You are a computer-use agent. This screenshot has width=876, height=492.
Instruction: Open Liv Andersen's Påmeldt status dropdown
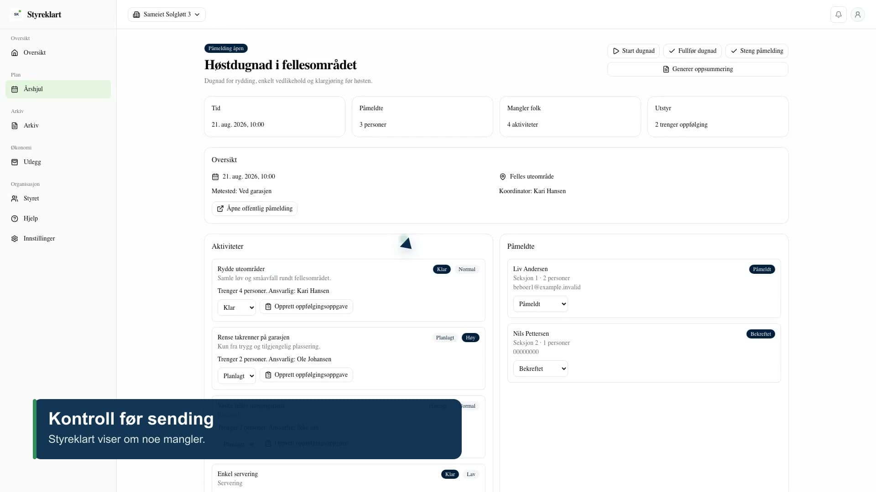click(540, 304)
